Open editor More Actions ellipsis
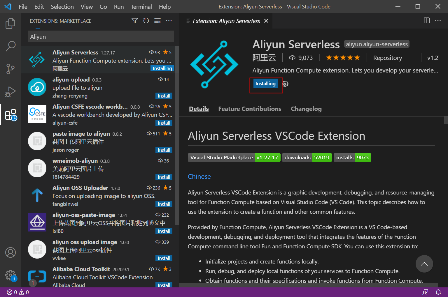The image size is (448, 297). pyautogui.click(x=438, y=20)
